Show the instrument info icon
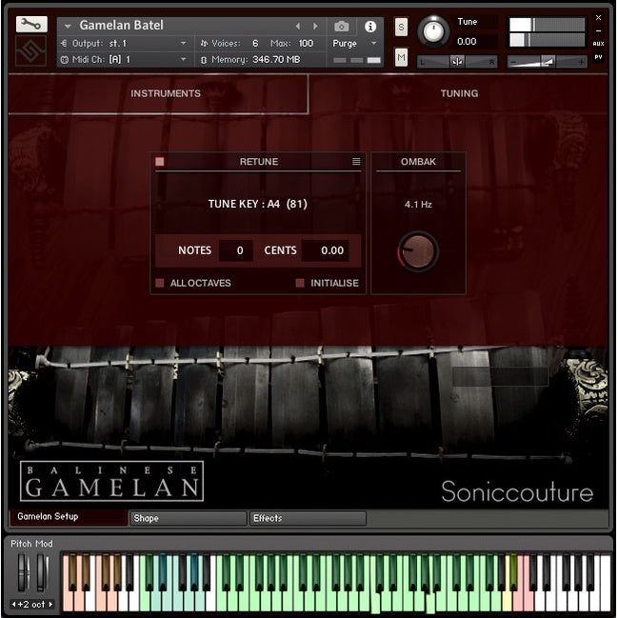Viewport: 618px width, 618px height. coord(370,27)
